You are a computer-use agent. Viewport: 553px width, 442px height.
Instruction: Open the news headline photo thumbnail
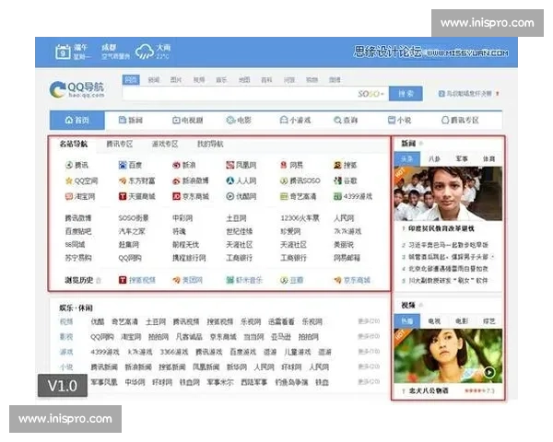[448, 193]
